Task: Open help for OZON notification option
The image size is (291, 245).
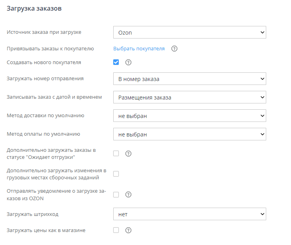Action: [128, 195]
